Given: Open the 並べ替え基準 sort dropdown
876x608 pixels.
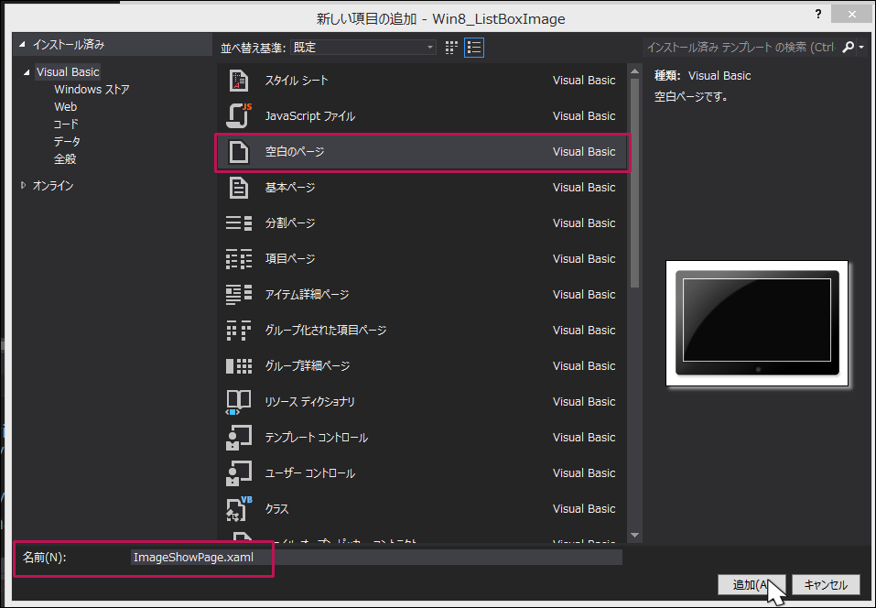Looking at the screenshot, I should [363, 48].
